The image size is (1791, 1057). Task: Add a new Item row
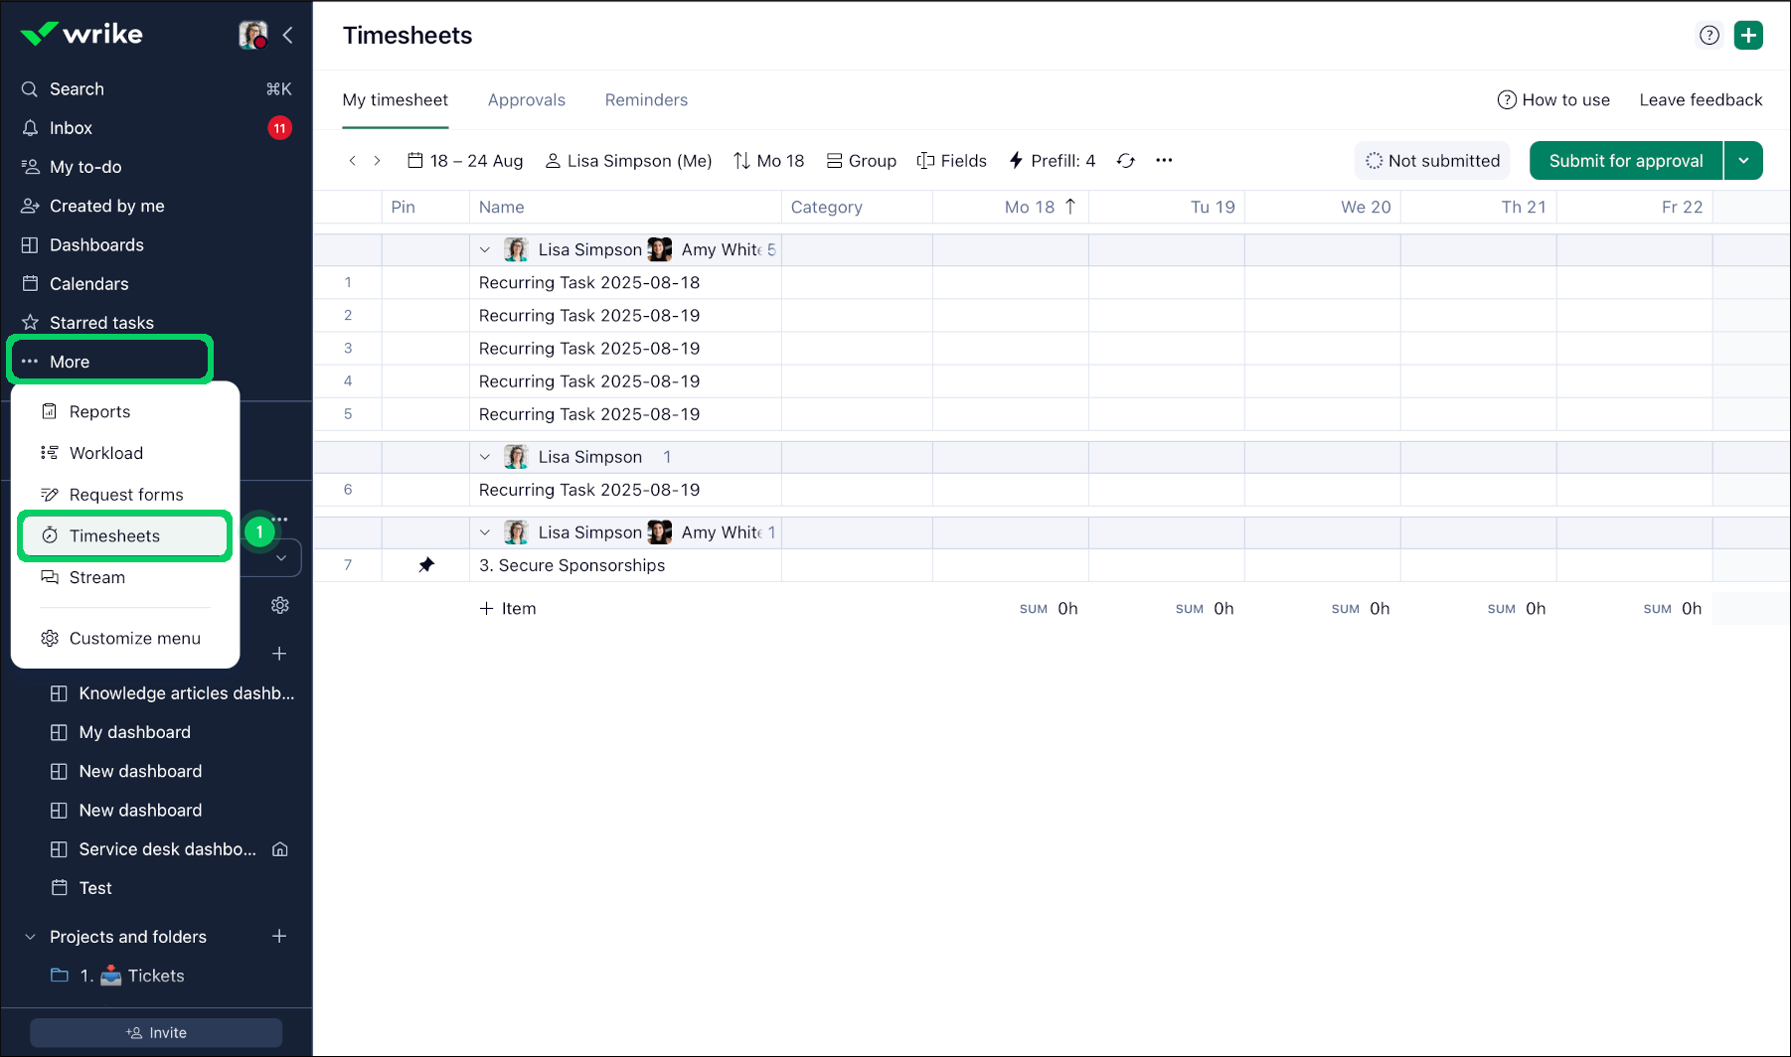tap(508, 609)
